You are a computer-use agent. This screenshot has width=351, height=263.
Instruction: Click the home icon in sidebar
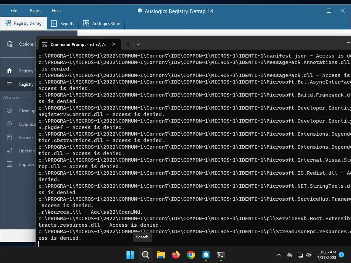tap(9, 71)
